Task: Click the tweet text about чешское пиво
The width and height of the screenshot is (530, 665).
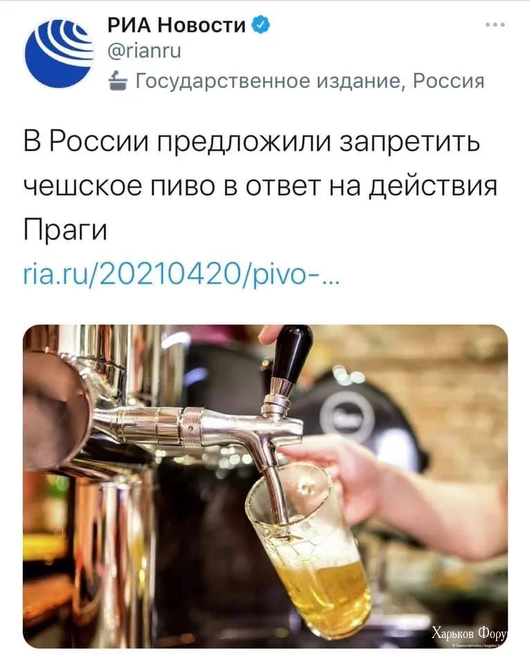Action: point(259,186)
